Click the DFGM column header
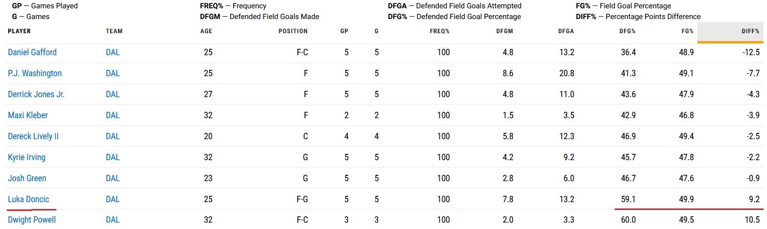Image resolution: width=767 pixels, height=229 pixels. point(504,31)
